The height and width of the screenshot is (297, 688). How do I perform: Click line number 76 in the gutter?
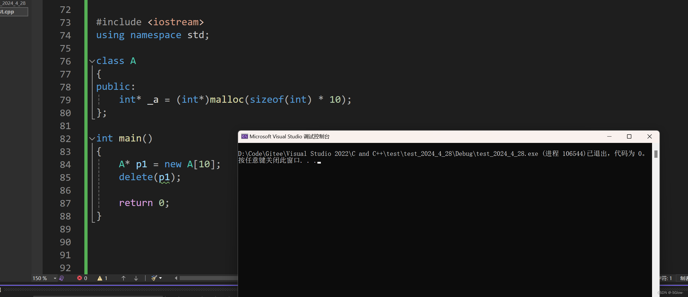coord(65,61)
